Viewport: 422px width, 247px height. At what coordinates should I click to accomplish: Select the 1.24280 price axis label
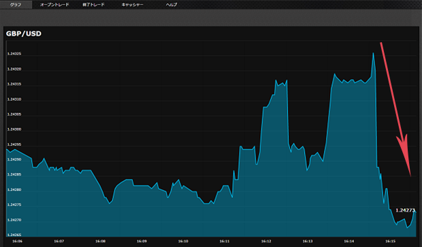click(x=14, y=190)
